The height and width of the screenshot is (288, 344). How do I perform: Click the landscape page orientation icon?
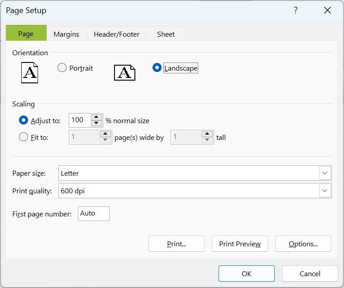coord(124,72)
